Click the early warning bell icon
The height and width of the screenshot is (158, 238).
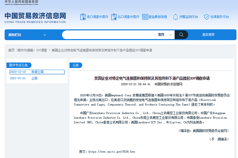(176, 17)
